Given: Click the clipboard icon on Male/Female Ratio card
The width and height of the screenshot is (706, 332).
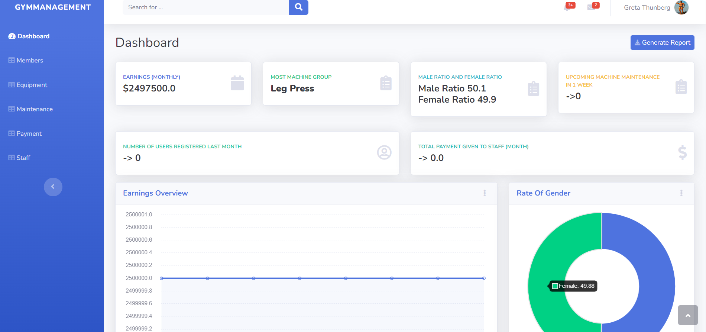Looking at the screenshot, I should point(533,88).
